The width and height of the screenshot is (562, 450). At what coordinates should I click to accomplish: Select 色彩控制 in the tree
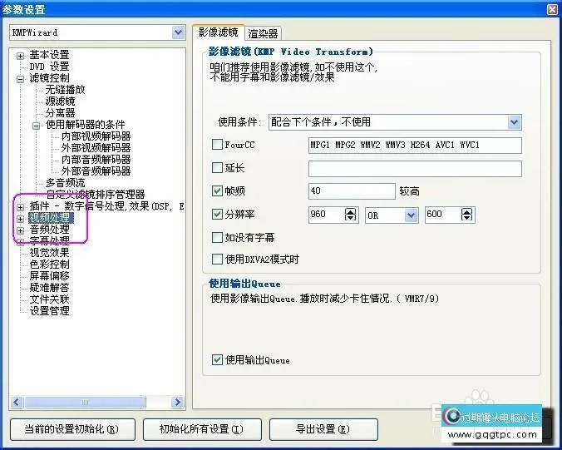click(x=49, y=265)
